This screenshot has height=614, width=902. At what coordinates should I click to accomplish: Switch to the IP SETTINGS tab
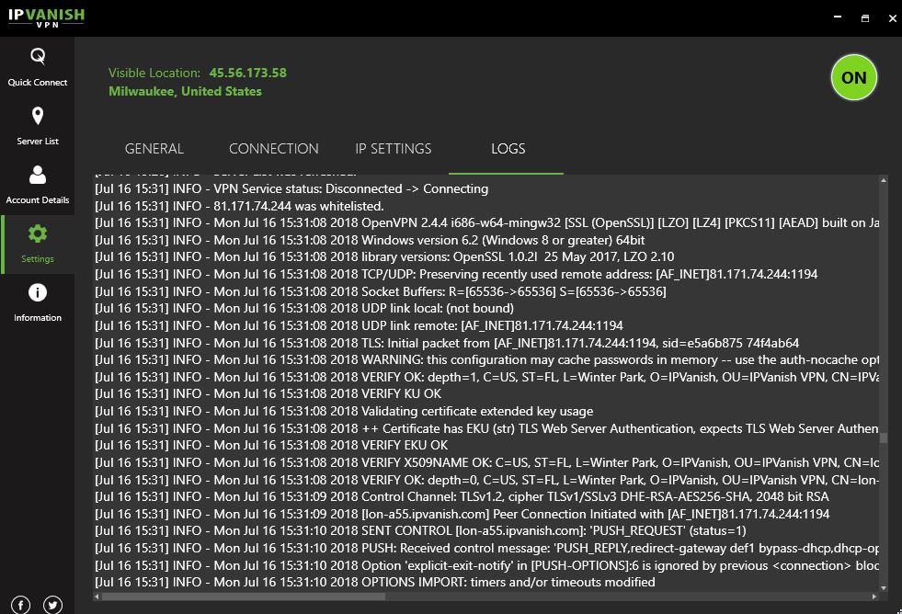pos(394,149)
